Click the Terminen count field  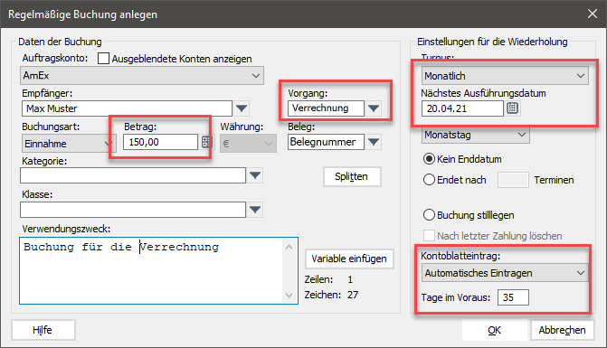(x=513, y=180)
